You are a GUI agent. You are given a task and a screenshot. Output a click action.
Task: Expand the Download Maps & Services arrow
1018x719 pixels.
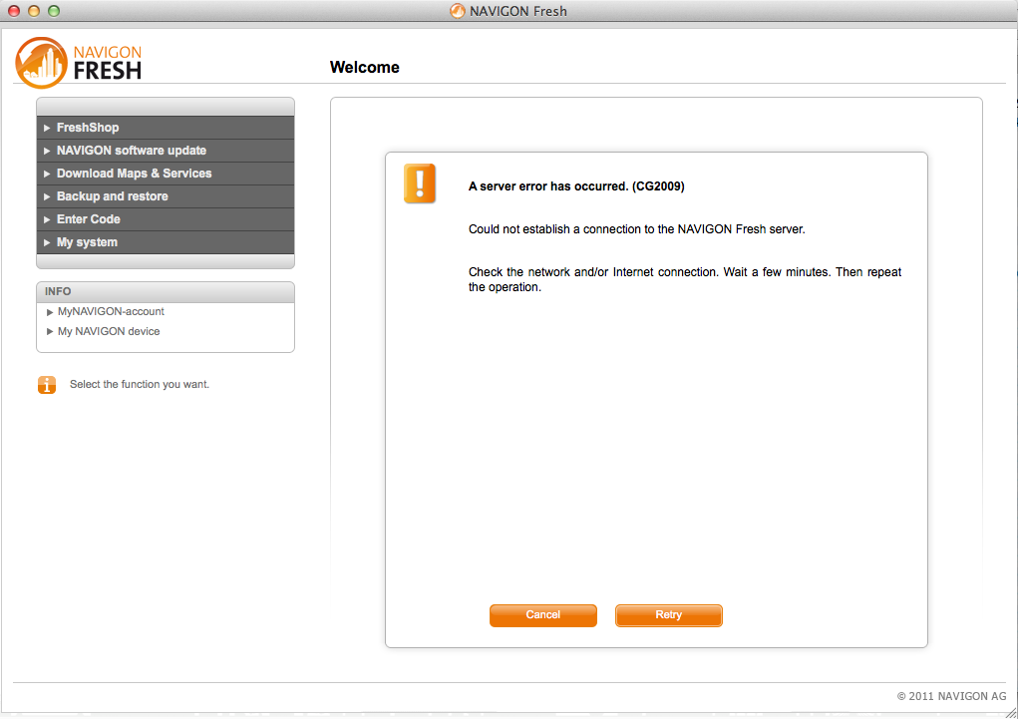47,175
